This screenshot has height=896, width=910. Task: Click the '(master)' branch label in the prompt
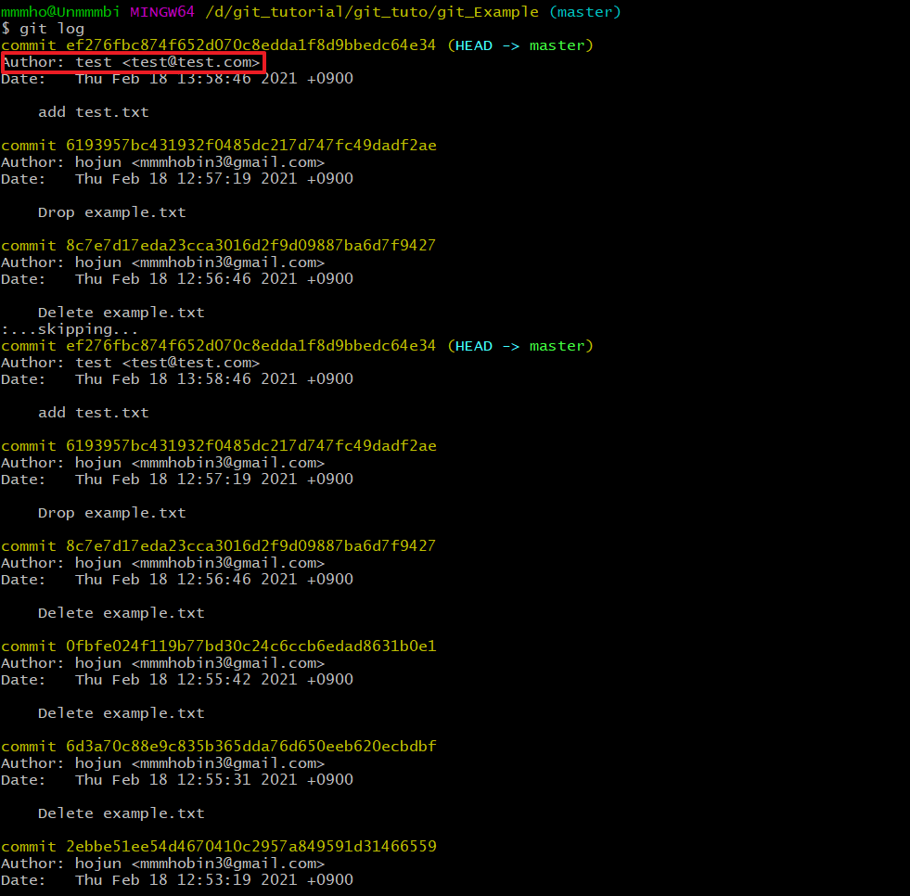click(585, 12)
